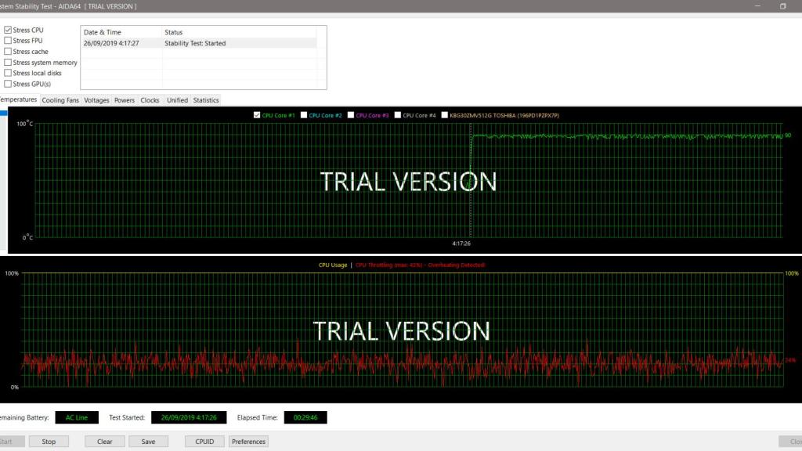
Task: Show CPU Core #2 on the graph
Action: point(304,115)
